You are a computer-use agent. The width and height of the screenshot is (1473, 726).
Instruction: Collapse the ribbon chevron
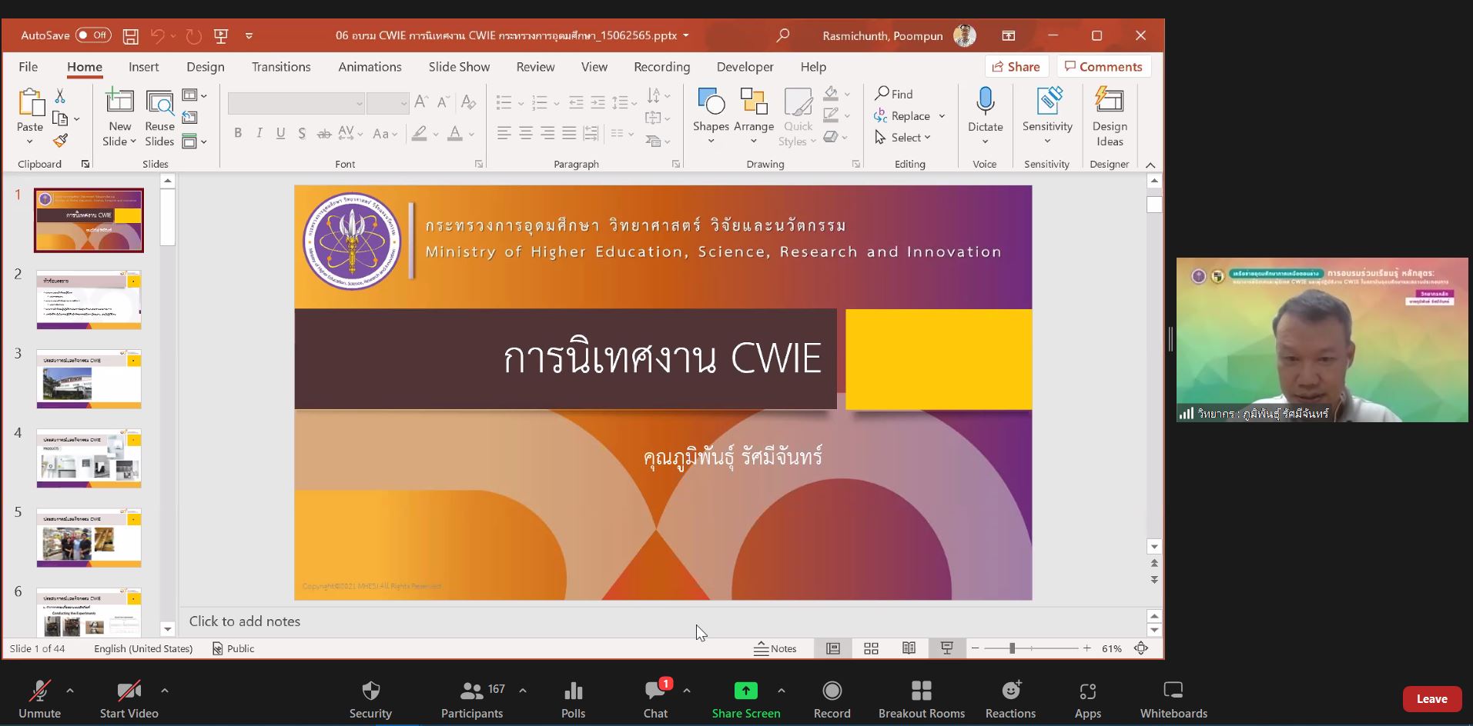point(1150,165)
